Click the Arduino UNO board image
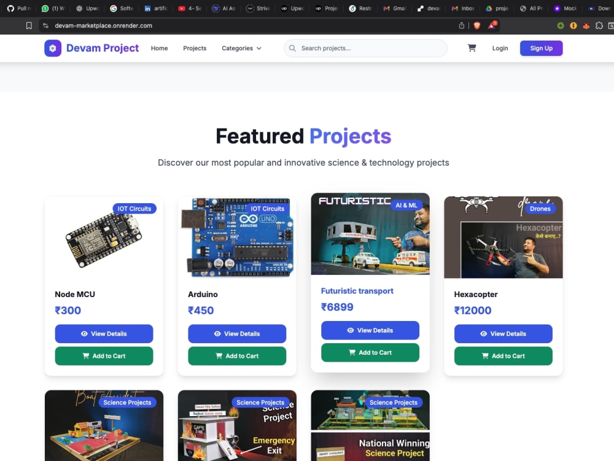Screen dimensions: 614x461 point(237,237)
